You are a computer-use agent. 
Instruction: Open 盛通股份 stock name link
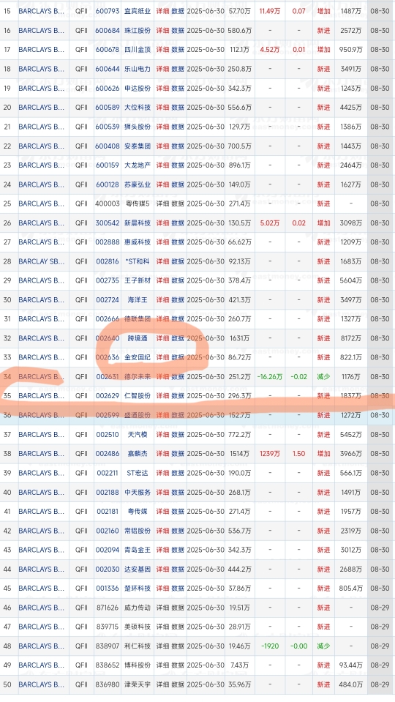pyautogui.click(x=138, y=416)
